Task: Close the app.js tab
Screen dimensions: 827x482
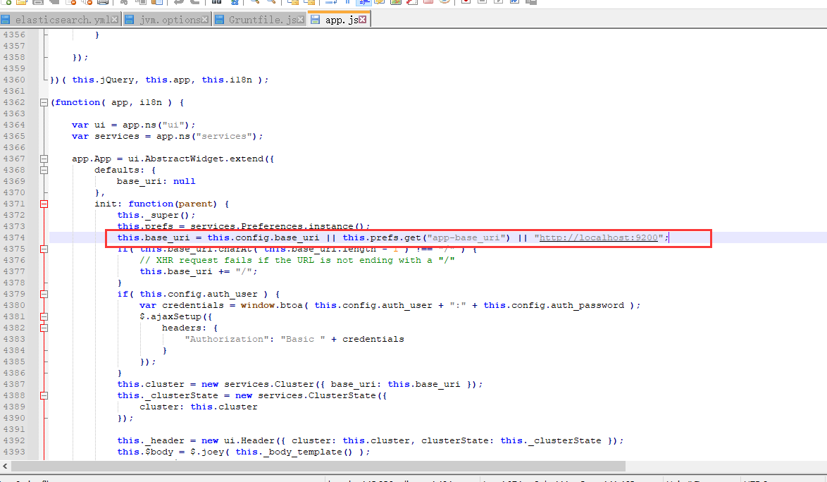Action: 362,20
